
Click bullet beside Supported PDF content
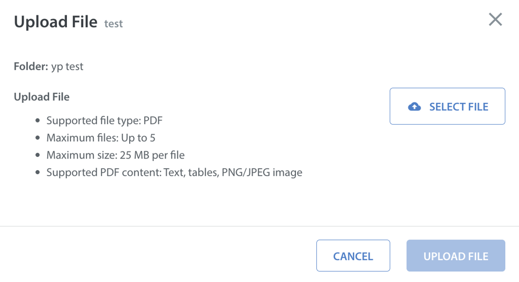(38, 173)
